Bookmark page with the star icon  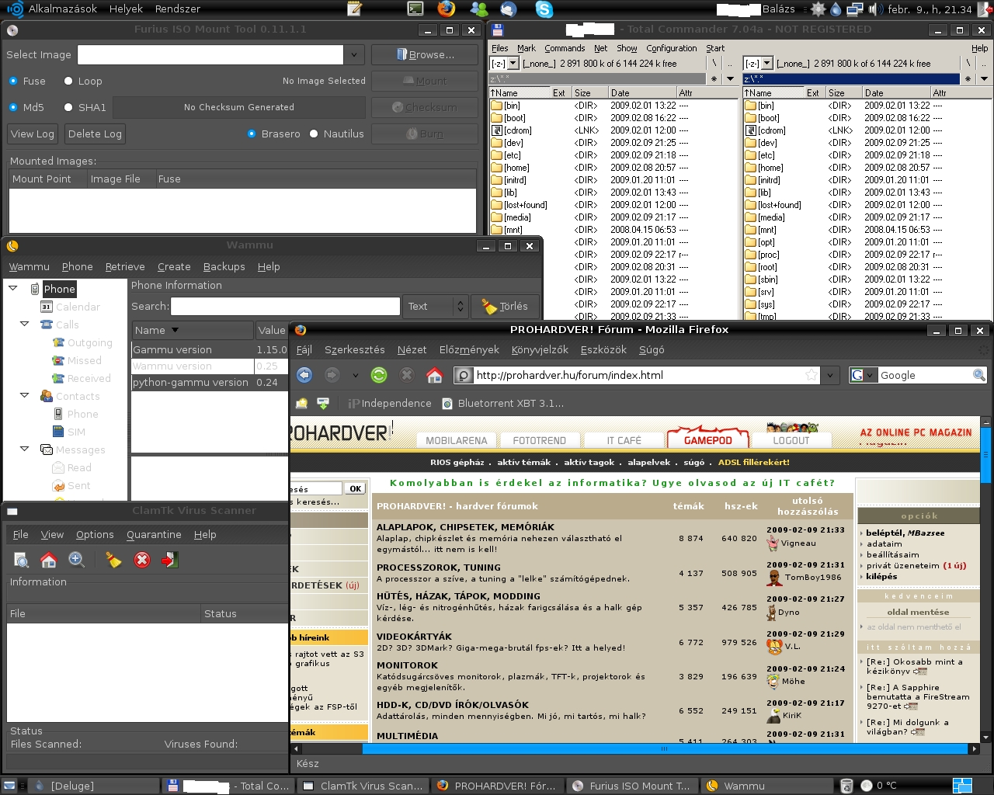[x=811, y=375]
